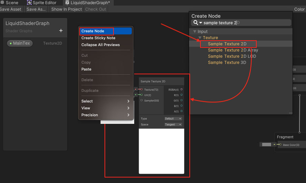Click the Create Node window resize grip
Screen dimensions: 306x183
pos(290,113)
